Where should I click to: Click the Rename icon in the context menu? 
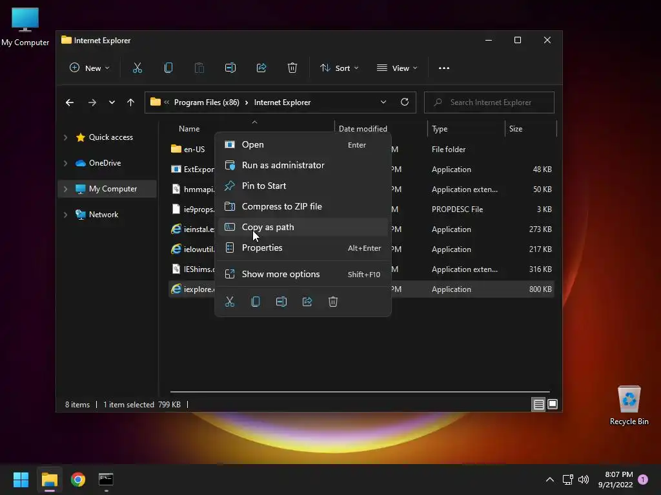click(281, 302)
